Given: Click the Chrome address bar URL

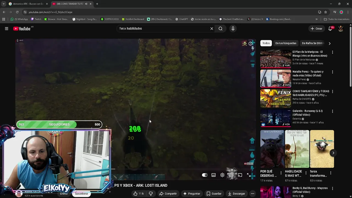Looking at the screenshot, I should pyautogui.click(x=51, y=12).
